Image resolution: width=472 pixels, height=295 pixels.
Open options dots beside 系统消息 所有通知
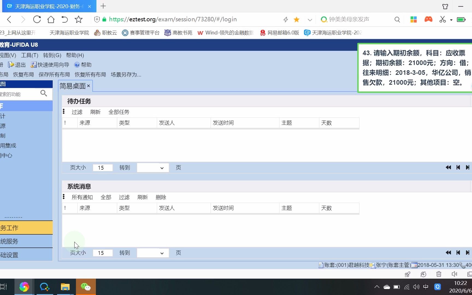(x=64, y=197)
